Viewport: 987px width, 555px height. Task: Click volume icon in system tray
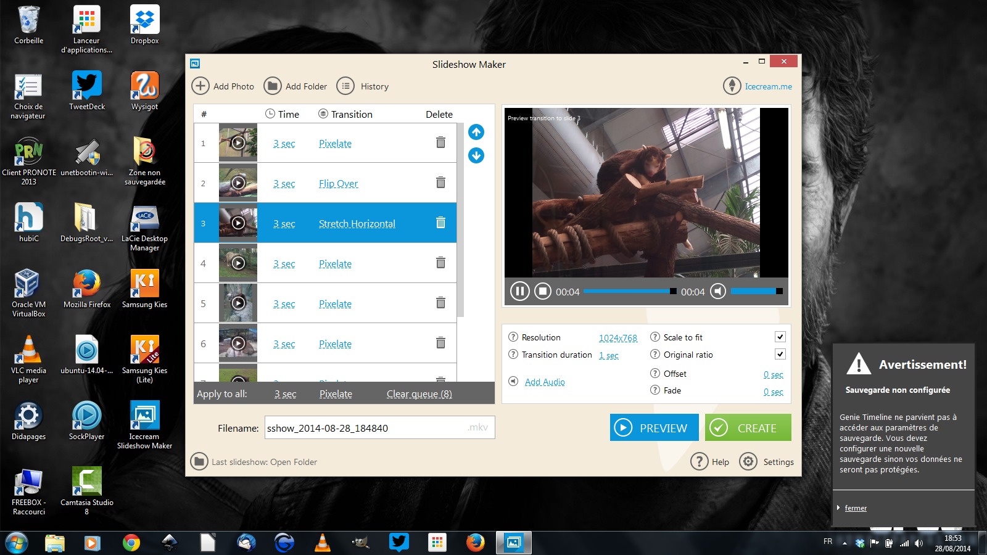tap(919, 543)
